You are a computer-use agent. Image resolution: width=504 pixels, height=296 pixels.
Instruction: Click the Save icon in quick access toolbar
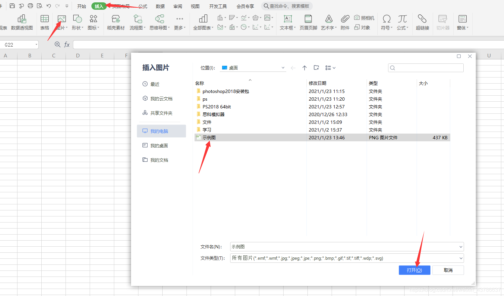tap(12, 6)
